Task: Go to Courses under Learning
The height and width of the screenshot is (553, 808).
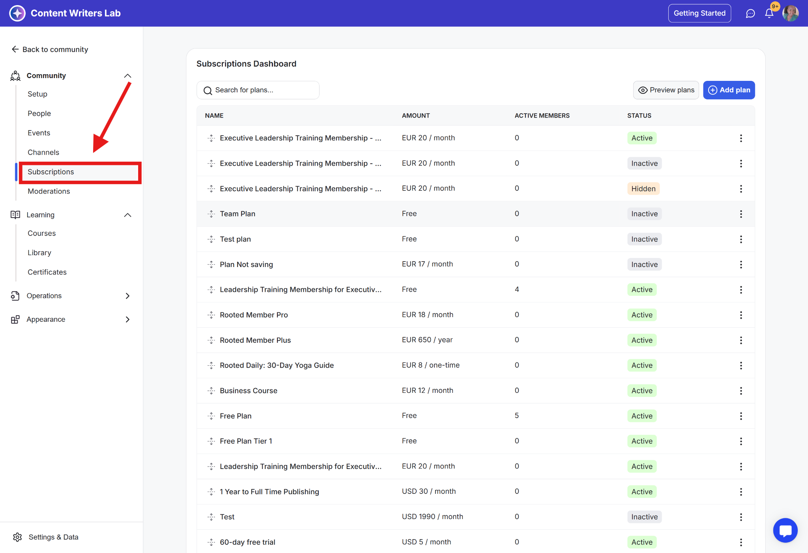Action: pos(42,233)
